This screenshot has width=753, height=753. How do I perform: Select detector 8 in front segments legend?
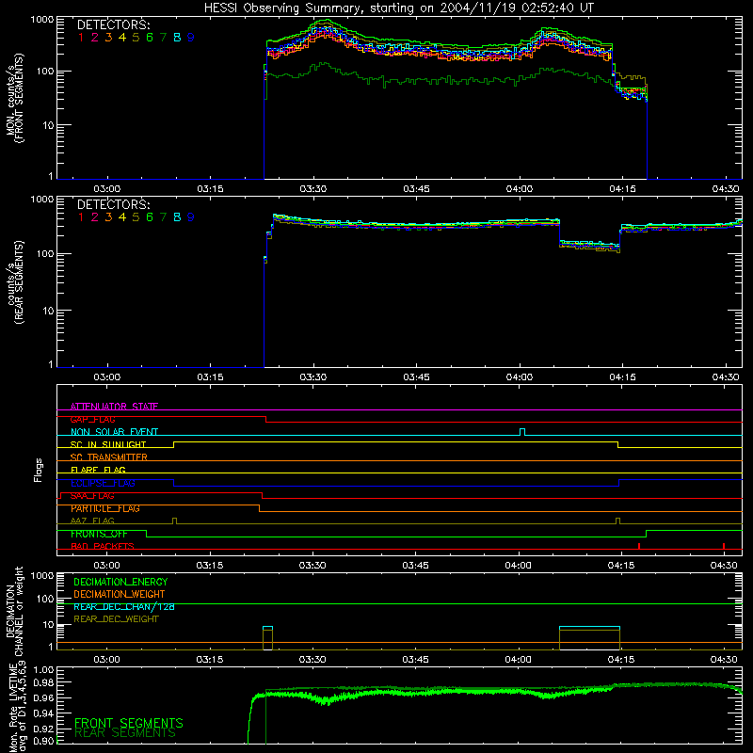177,38
